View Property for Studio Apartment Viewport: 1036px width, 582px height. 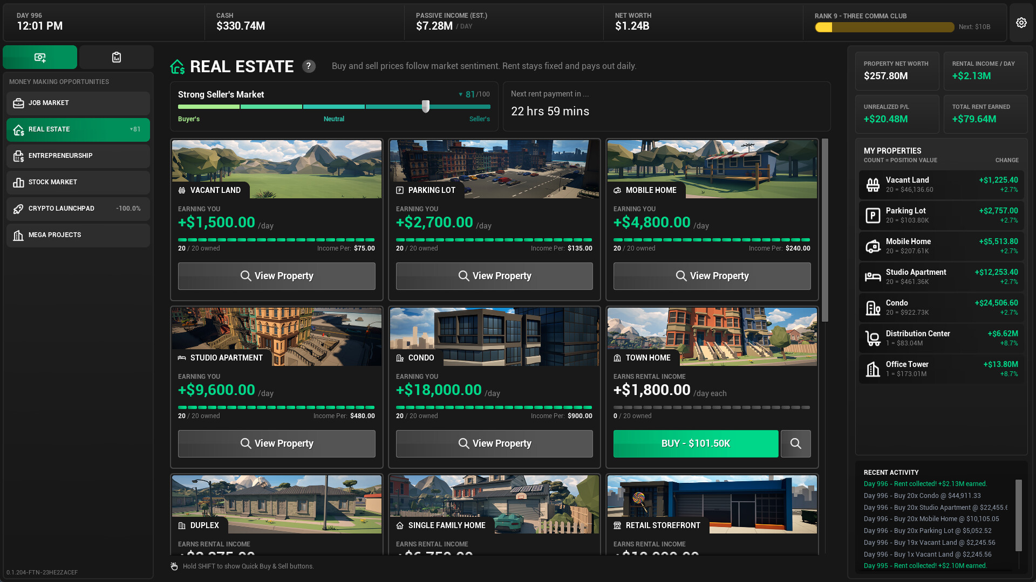tap(277, 444)
